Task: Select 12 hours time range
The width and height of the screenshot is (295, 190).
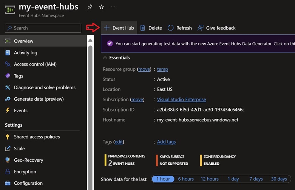Action: tap(210, 179)
